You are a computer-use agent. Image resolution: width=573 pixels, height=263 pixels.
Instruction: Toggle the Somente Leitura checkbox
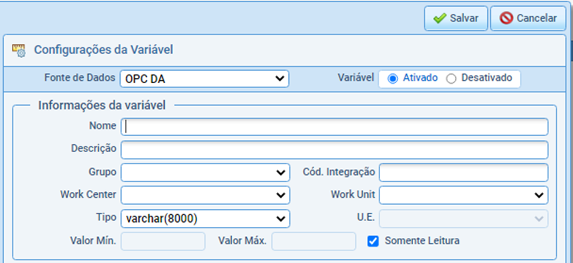click(x=373, y=241)
